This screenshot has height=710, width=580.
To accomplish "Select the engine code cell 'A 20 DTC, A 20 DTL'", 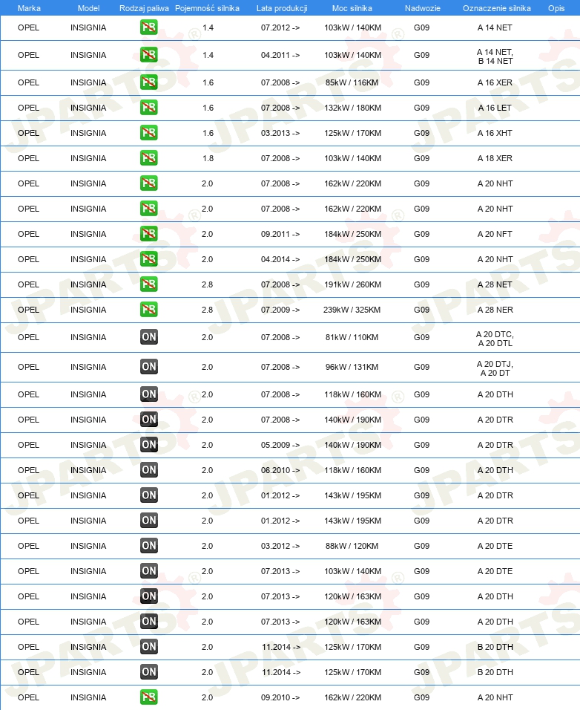I will (x=495, y=339).
